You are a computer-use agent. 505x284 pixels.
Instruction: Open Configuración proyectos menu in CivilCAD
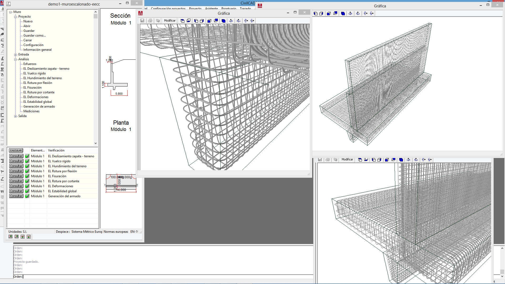(x=168, y=8)
